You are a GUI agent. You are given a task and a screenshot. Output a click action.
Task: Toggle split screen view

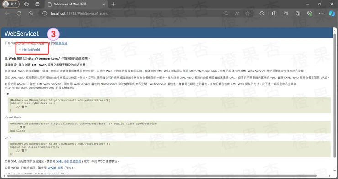pos(274,14)
